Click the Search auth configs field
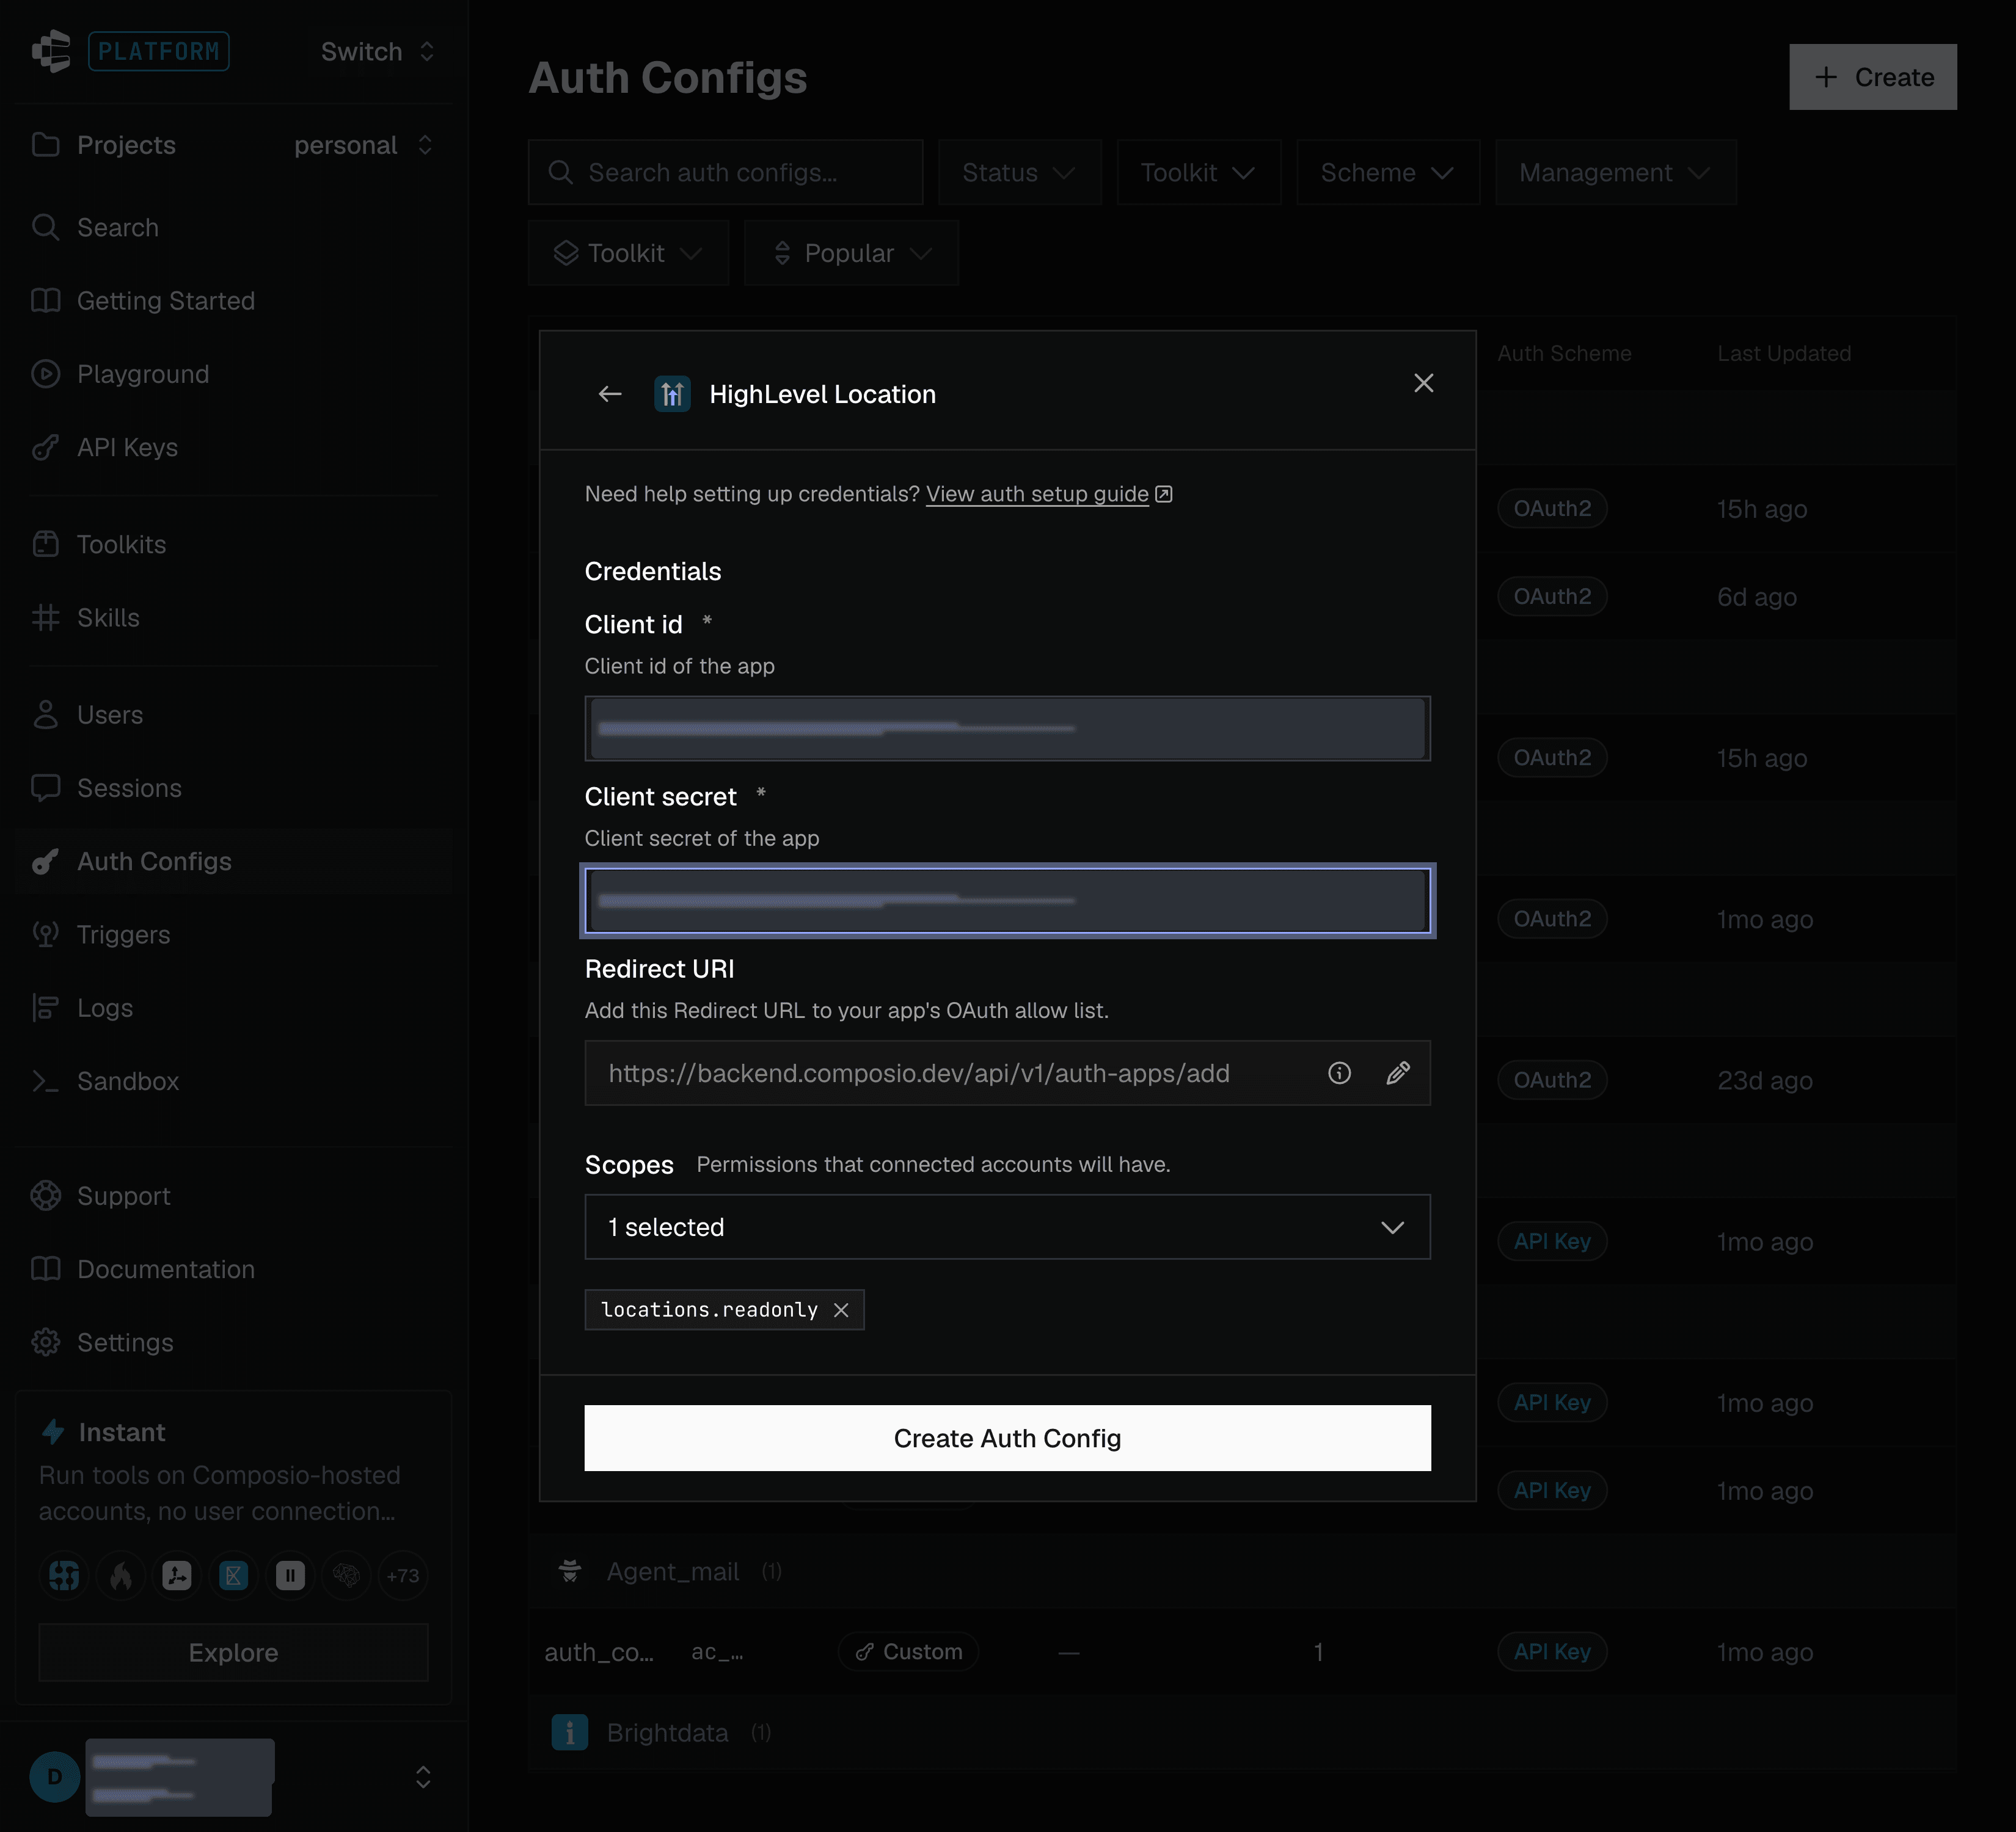This screenshot has height=1832, width=2016. (x=725, y=172)
